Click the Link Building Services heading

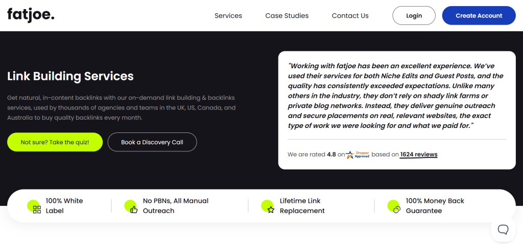(70, 76)
